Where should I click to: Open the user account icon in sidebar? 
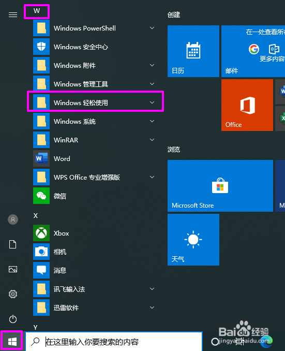click(13, 220)
